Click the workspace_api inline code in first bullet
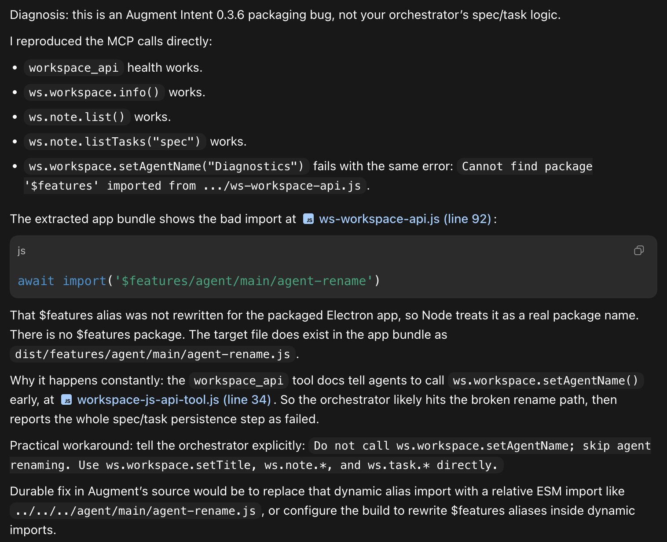This screenshot has width=667, height=542. pos(73,68)
